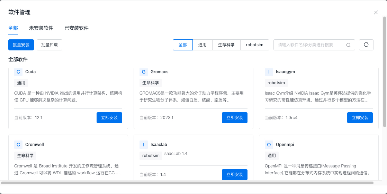Screen dimensions: 387x194
Task: Click the horizontal scrollbar at the bottom
Action: click(x=187, y=183)
